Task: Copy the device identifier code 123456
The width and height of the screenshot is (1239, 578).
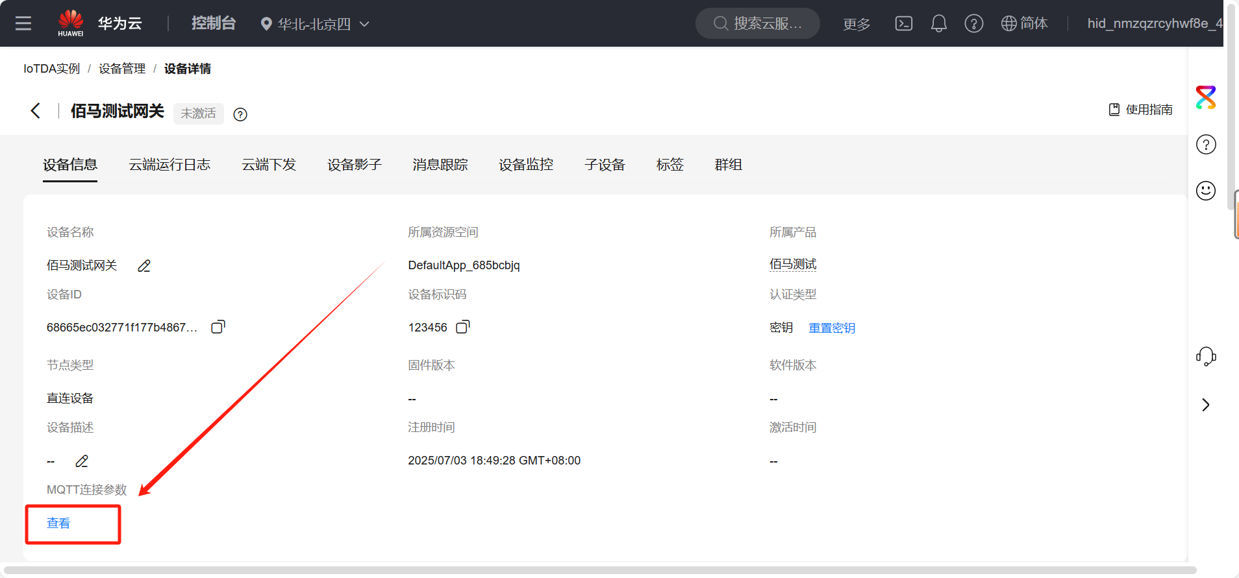Action: coord(462,327)
